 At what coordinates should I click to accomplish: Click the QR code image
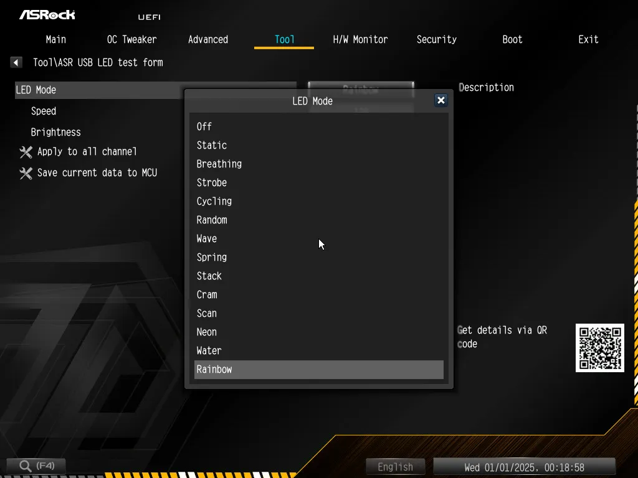pyautogui.click(x=599, y=348)
